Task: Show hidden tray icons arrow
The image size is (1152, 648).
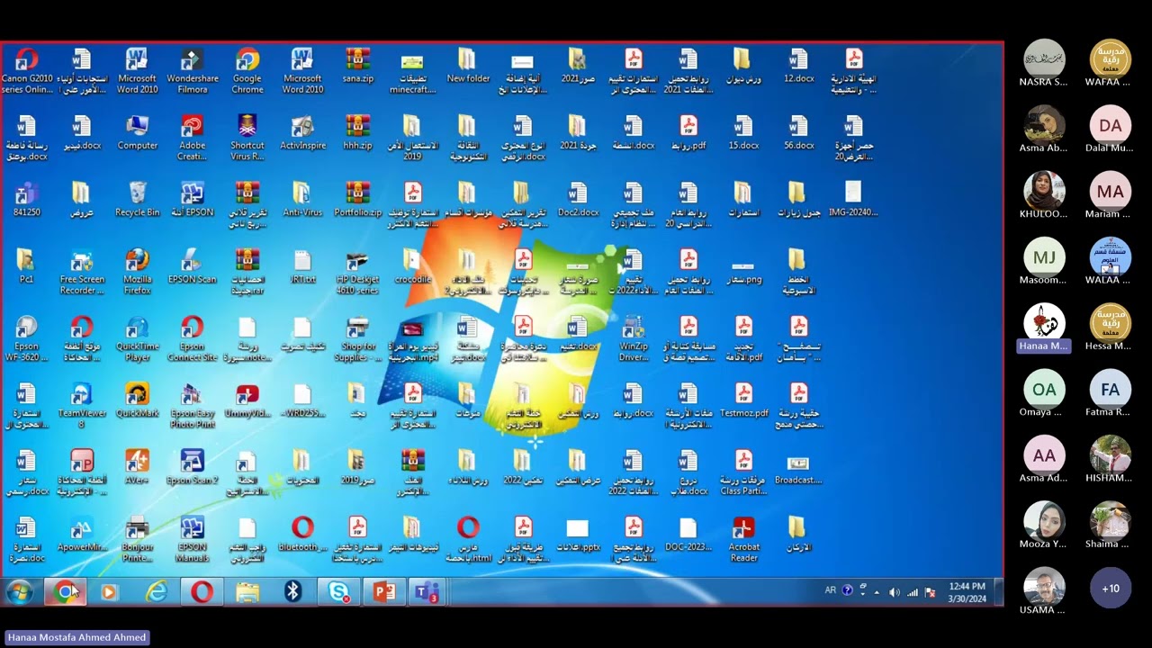Action: [x=877, y=591]
